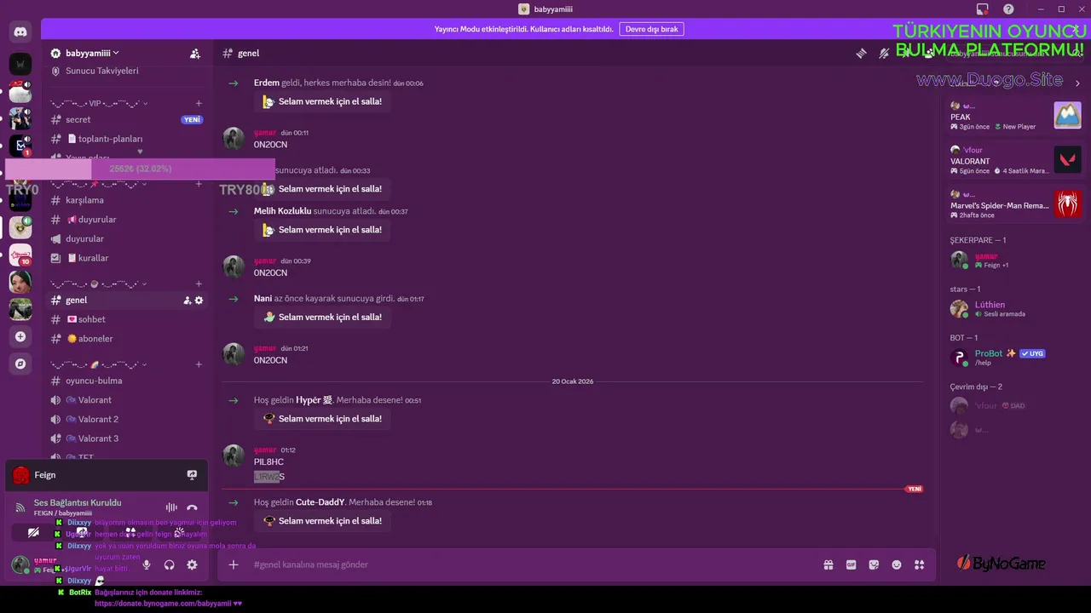
Task: Open the emoji picker
Action: [x=897, y=564]
